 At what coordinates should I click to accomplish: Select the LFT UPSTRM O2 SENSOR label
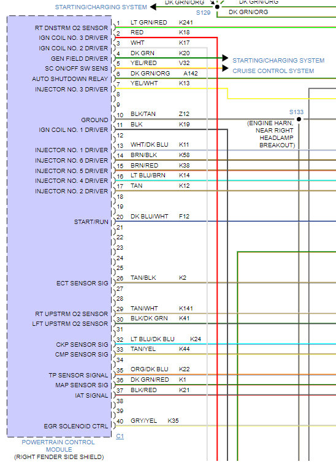70,324
